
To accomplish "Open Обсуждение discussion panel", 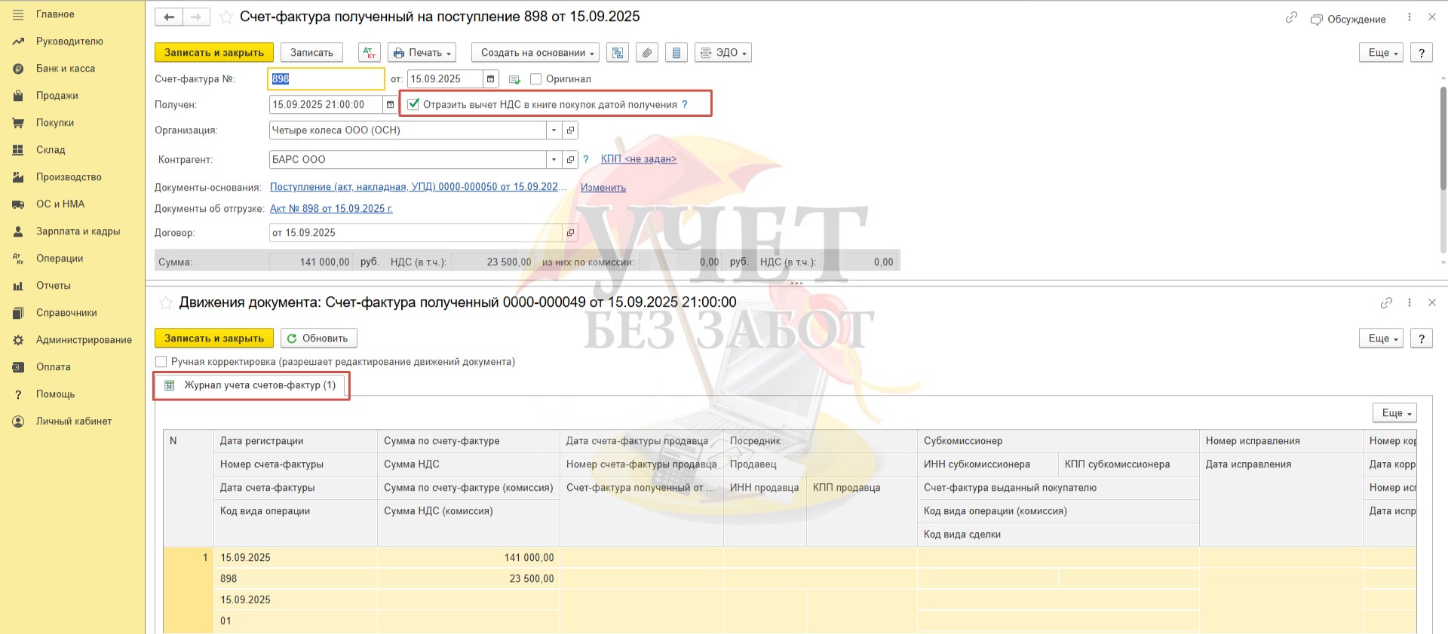I will [x=1348, y=19].
